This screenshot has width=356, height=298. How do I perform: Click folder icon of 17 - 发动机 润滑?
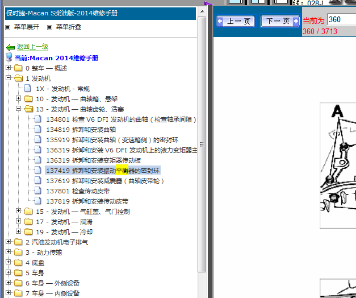[28, 221]
